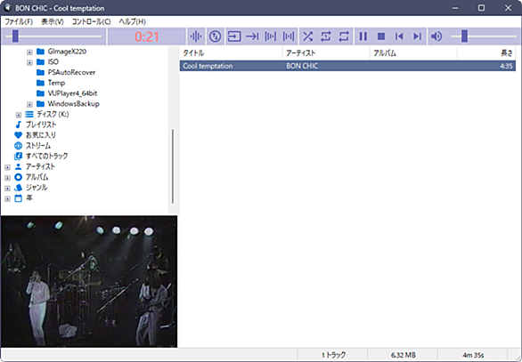Screen dimensions: 522x362
Task: Toggle repeat track mode
Action: [x=326, y=36]
